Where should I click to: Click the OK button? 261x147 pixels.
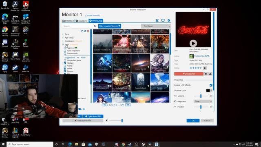click(193, 120)
